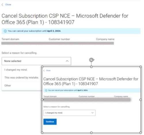Click the Close link in the overlaid picture
Screen dimensions: 144x135
(x=48, y=71)
